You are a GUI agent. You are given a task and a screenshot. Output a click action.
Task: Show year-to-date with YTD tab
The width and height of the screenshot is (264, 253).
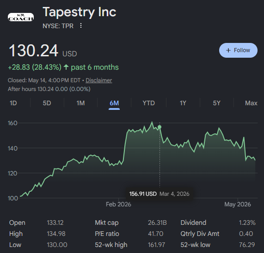(x=149, y=103)
